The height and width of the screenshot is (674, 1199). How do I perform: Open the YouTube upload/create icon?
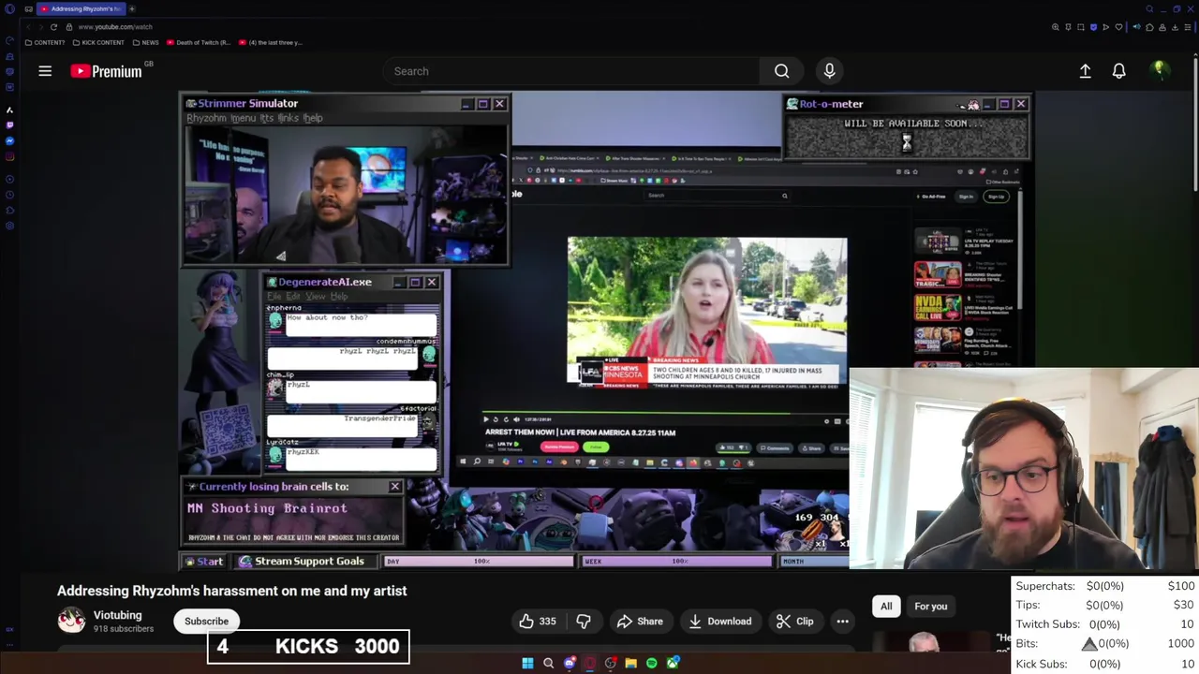(1085, 71)
